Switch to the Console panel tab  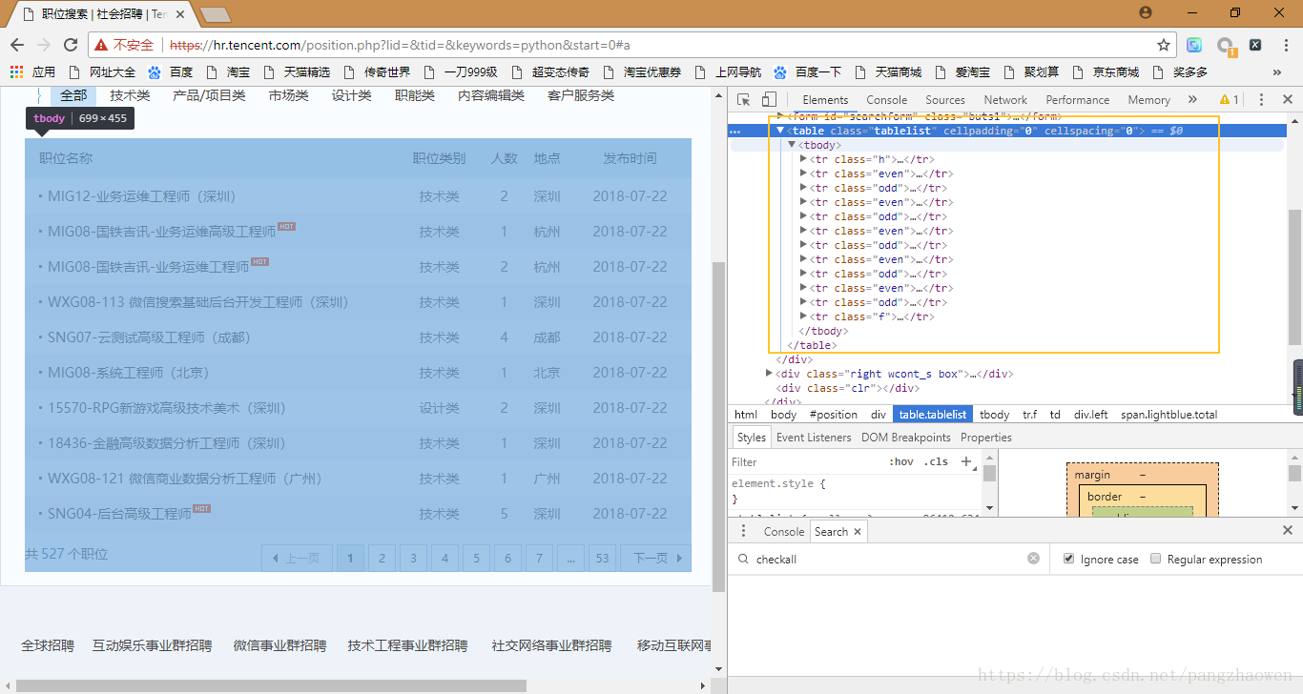point(887,99)
